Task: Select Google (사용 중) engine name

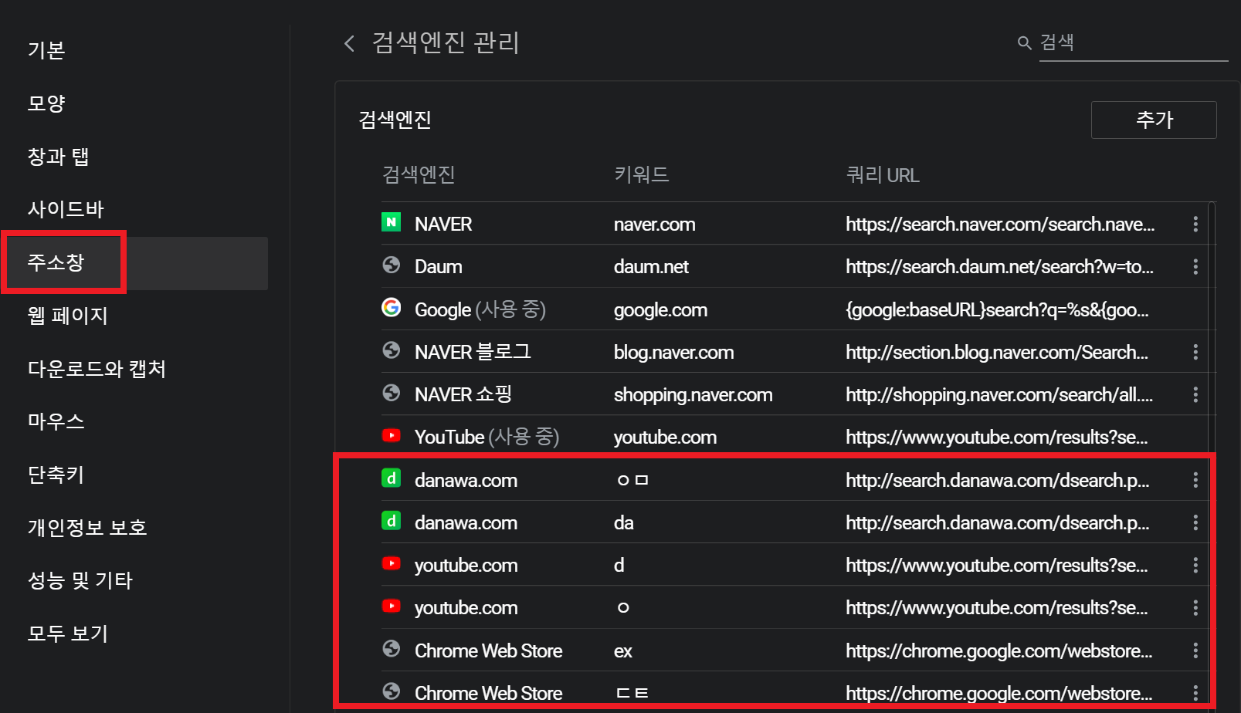Action: click(480, 309)
